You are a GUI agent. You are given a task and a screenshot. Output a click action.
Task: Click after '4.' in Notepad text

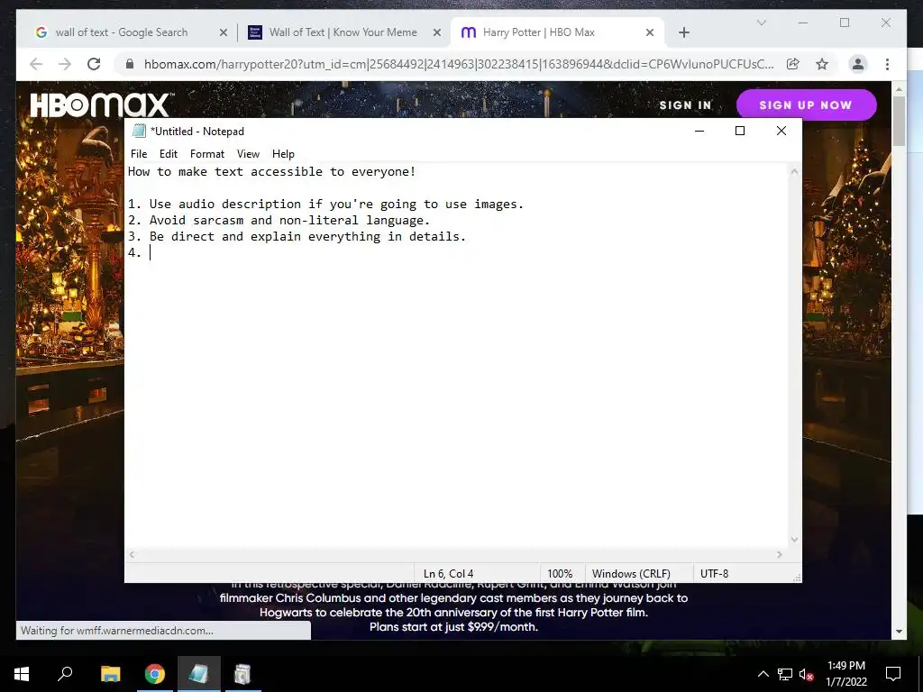coord(151,252)
